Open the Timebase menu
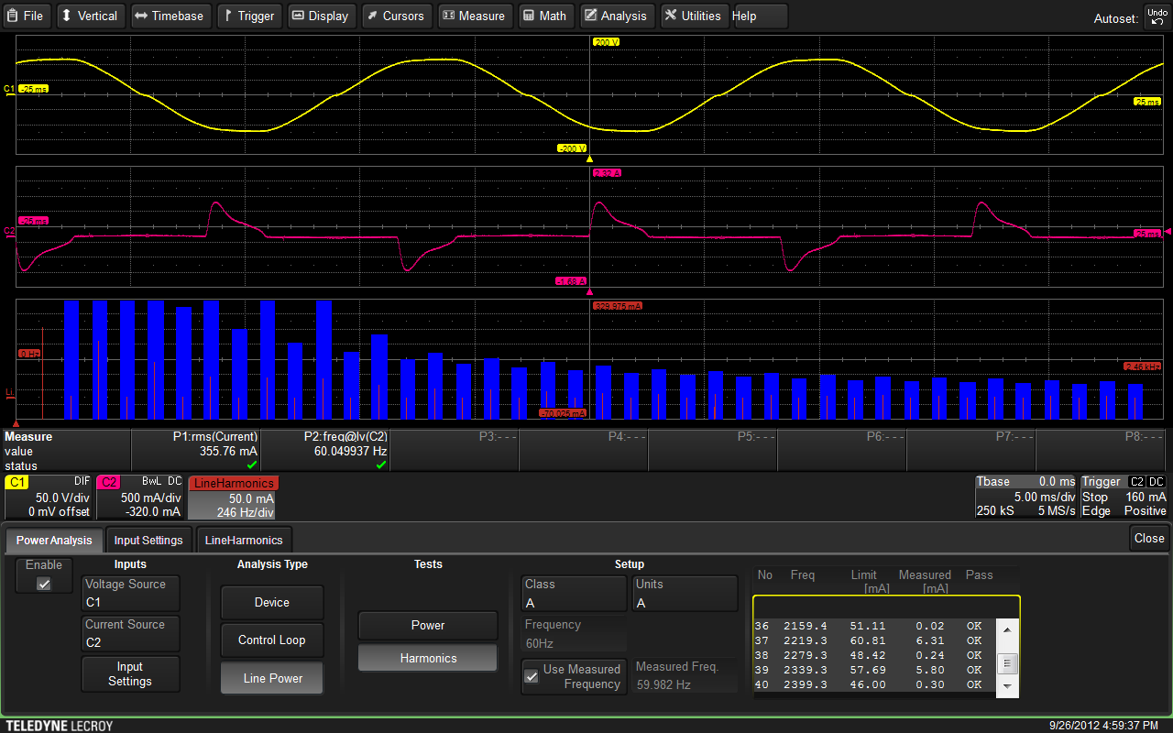This screenshot has width=1173, height=733. coord(169,16)
